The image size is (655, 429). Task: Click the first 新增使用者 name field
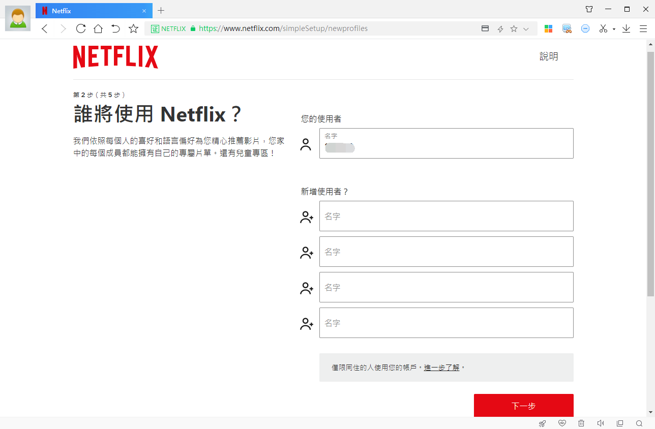[x=446, y=216]
